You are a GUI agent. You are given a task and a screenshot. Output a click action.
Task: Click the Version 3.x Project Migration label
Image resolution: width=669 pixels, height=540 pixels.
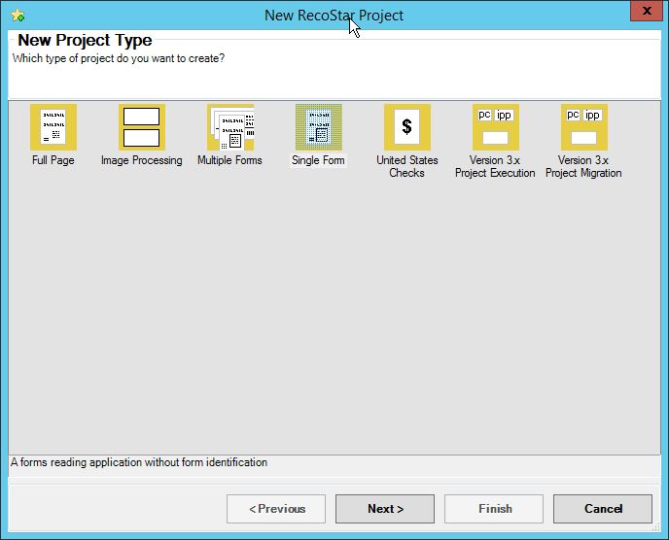583,167
